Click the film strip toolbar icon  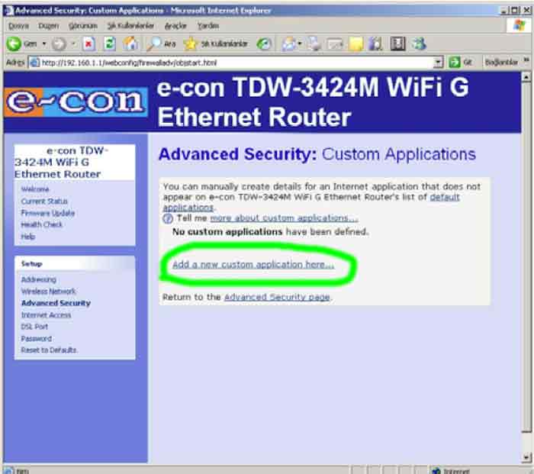click(x=397, y=44)
